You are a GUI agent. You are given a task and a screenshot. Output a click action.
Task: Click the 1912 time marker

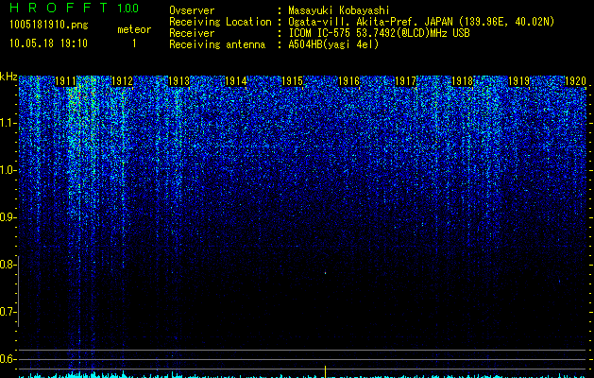[123, 81]
